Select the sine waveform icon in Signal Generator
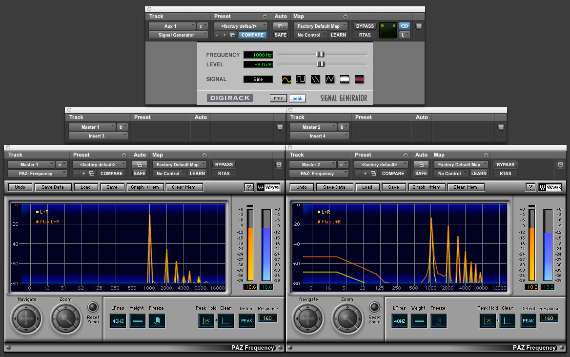570x357 pixels. tap(286, 79)
